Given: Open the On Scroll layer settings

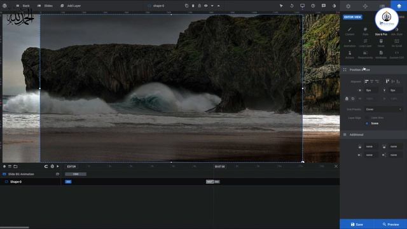Looking at the screenshot, I should pos(397,43).
